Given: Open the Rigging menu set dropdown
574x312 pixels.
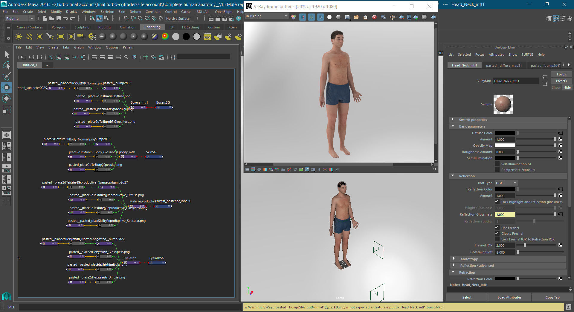Looking at the screenshot, I should 20,19.
